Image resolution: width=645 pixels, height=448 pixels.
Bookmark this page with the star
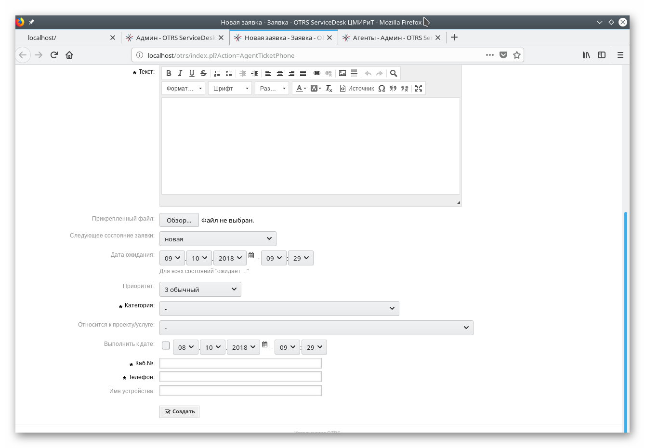click(x=517, y=55)
